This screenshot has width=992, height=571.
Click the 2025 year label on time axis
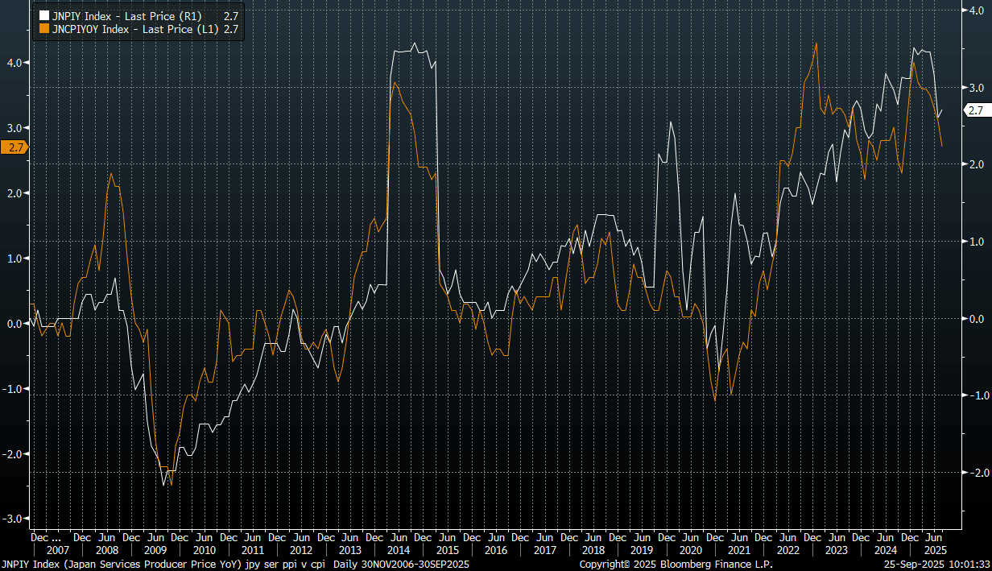click(x=934, y=551)
